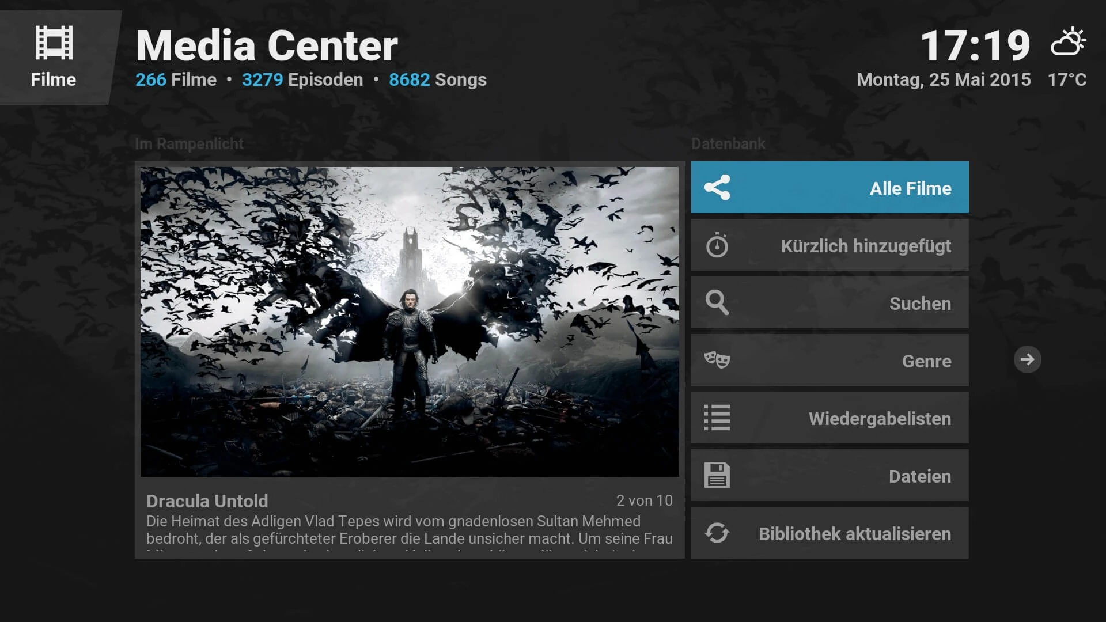Click the date 'Montag, 25 Mai 2015'

pos(944,79)
